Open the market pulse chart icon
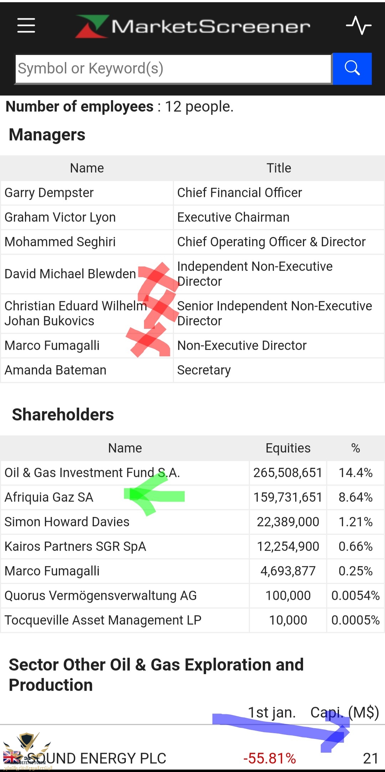 pyautogui.click(x=359, y=25)
